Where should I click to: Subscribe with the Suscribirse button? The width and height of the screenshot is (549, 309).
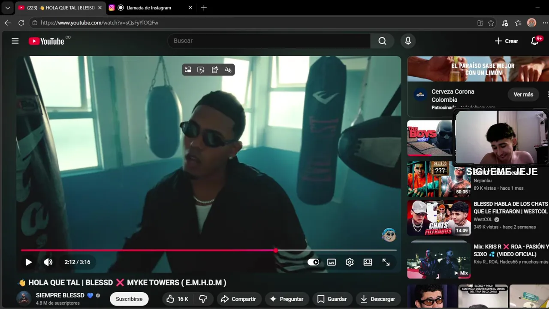129,299
